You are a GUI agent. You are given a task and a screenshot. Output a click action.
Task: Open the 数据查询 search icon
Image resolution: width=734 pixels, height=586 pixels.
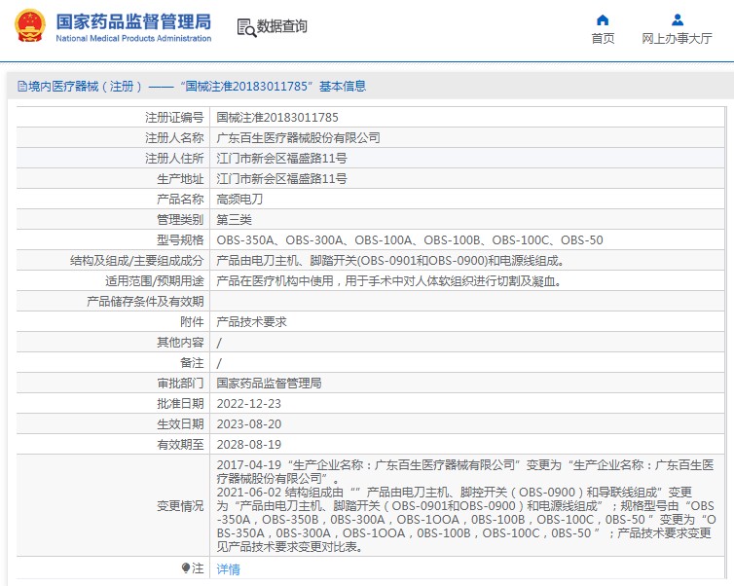point(246,27)
